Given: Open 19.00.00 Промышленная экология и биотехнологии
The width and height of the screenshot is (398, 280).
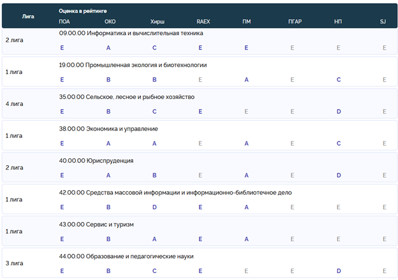Looking at the screenshot, I should coord(133,65).
